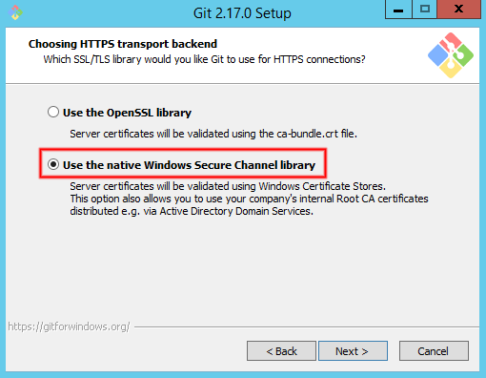
Task: Click the Git logo in the header
Action: pyautogui.click(x=451, y=55)
